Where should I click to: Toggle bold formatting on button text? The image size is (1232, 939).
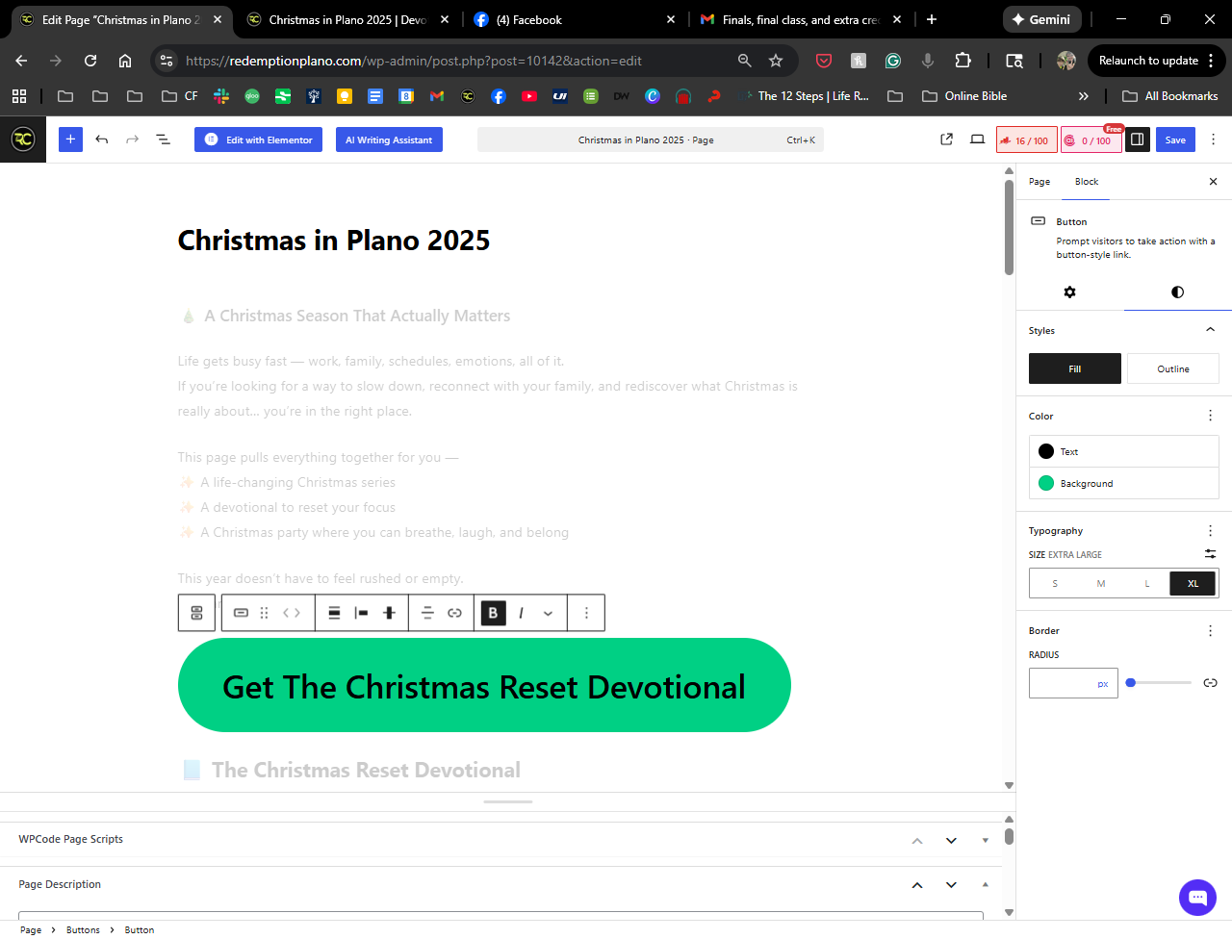tap(493, 613)
